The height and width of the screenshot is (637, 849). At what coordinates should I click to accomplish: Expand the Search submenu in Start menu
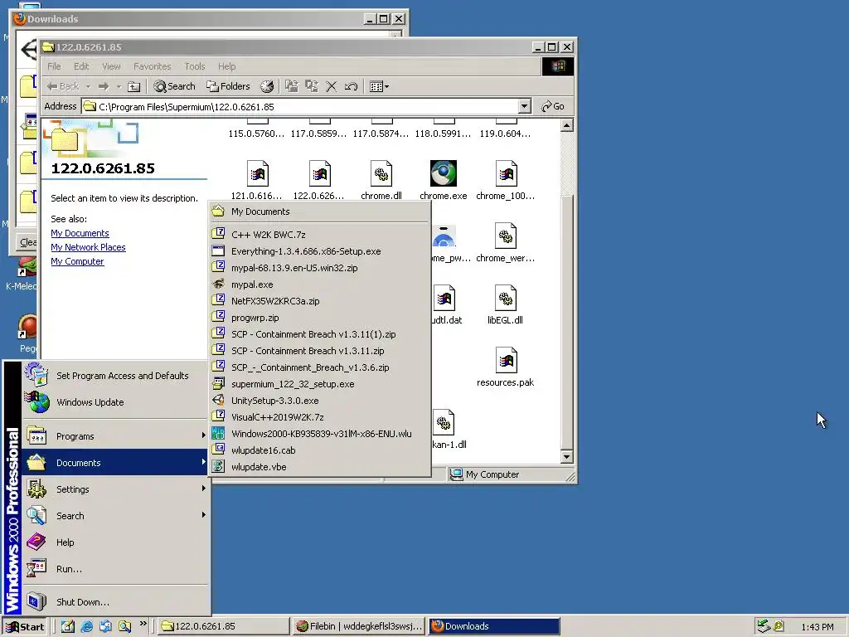point(115,516)
